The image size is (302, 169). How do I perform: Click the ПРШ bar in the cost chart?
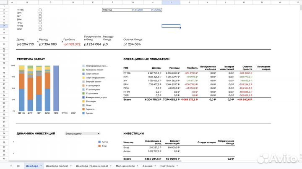(x=56, y=89)
